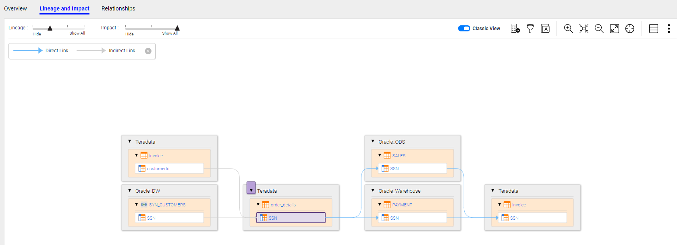Open the PAYMENT table link
The image size is (677, 245).
click(402, 205)
